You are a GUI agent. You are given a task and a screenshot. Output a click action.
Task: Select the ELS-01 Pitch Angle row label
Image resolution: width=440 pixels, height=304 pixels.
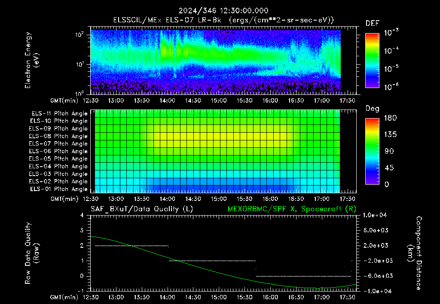[x=59, y=189]
